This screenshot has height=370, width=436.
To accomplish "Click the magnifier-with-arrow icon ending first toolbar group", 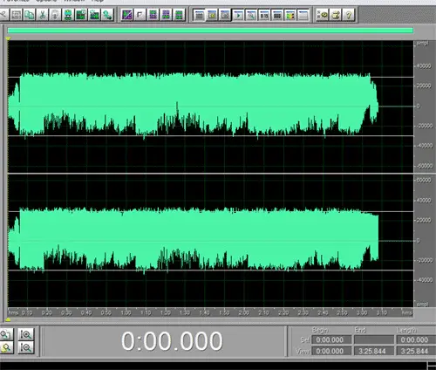I will (x=107, y=15).
